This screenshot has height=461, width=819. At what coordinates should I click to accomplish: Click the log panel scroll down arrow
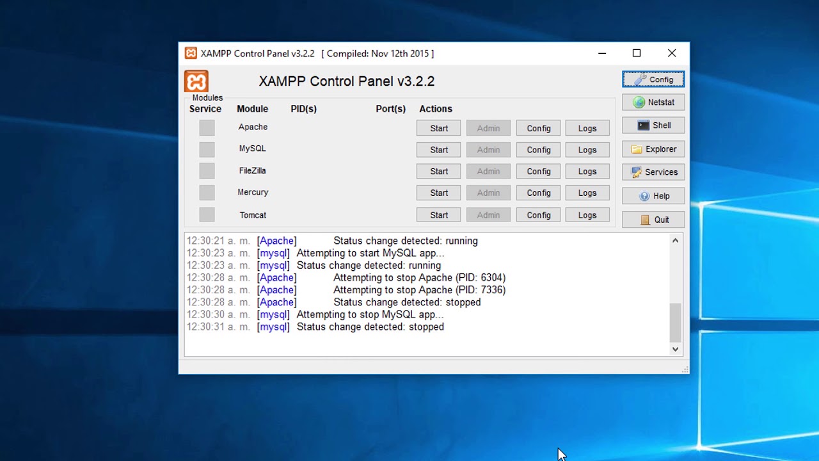click(675, 350)
